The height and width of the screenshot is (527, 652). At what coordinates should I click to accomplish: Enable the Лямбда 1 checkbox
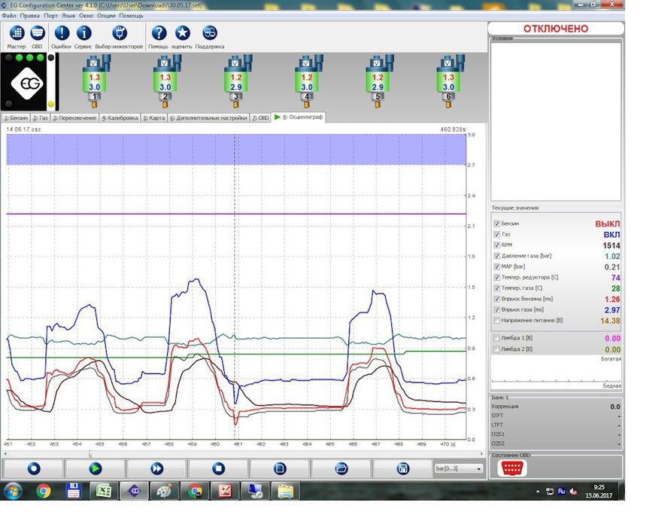click(496, 339)
